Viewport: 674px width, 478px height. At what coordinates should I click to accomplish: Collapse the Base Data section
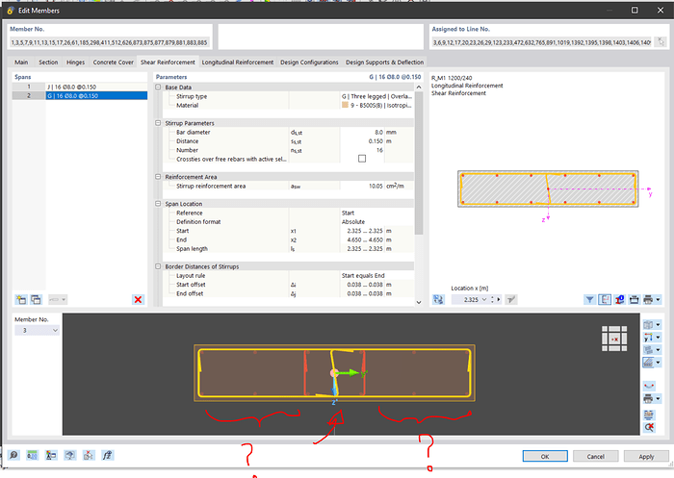click(x=158, y=88)
